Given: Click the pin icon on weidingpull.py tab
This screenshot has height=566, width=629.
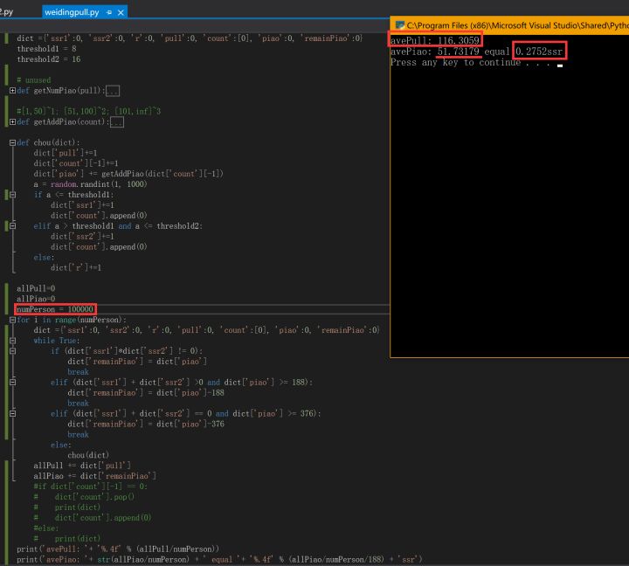Looking at the screenshot, I should (x=108, y=12).
